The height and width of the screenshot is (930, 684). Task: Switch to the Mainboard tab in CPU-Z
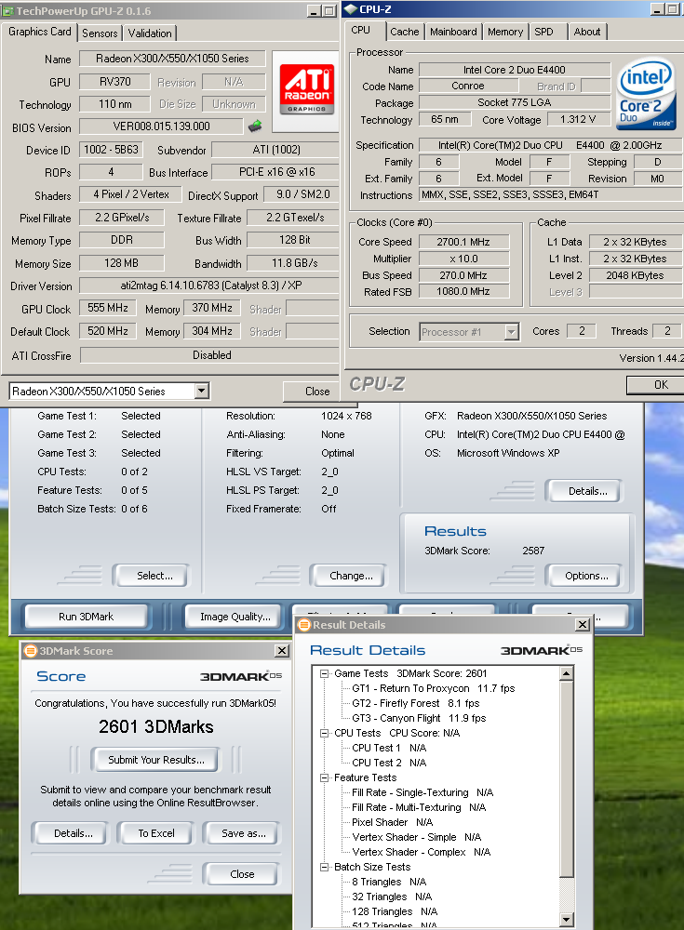(x=453, y=32)
